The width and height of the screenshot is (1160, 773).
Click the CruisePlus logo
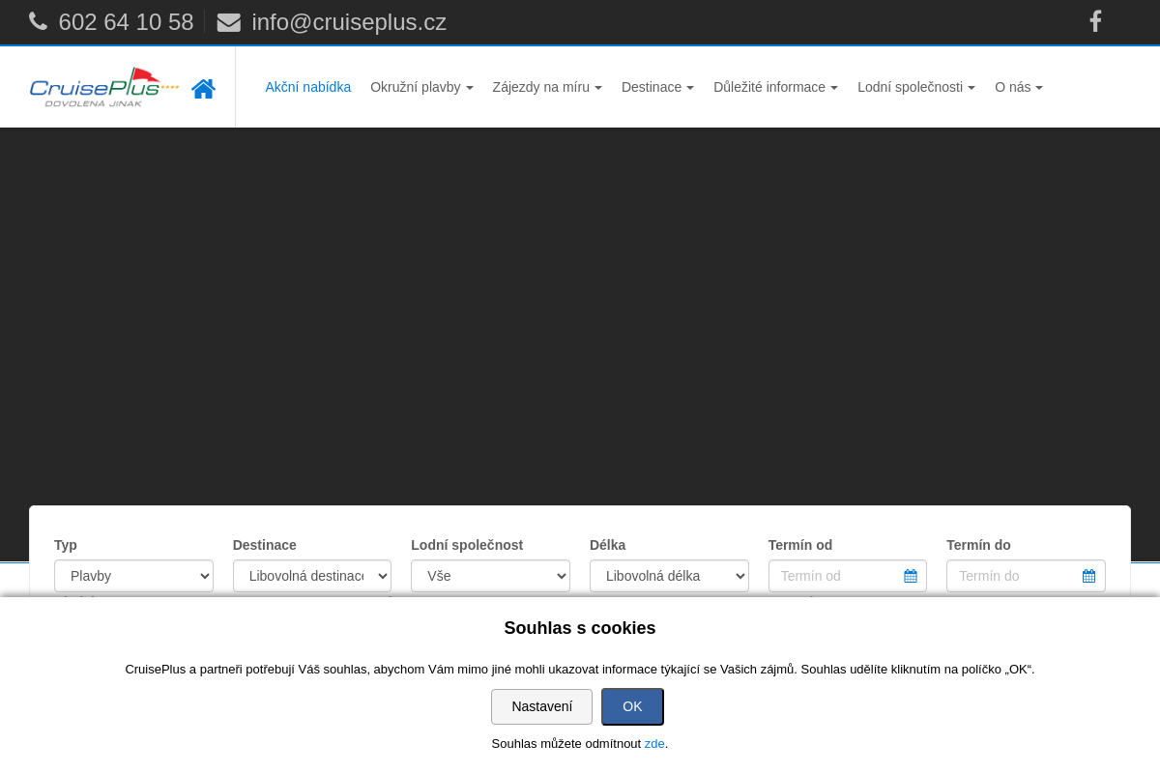pos(104,87)
